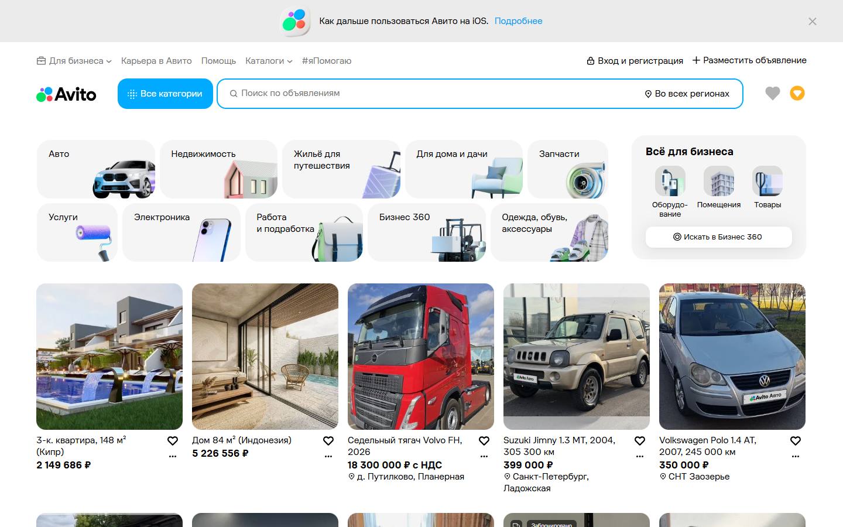Open the Электроника category tile
The image size is (843, 527).
coord(181,232)
